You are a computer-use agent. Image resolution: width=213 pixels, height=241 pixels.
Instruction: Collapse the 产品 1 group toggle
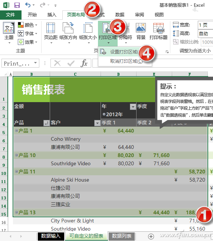[x=16, y=131]
